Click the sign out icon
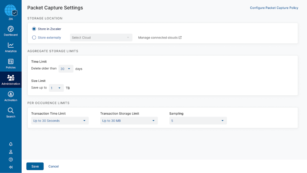 11,167
